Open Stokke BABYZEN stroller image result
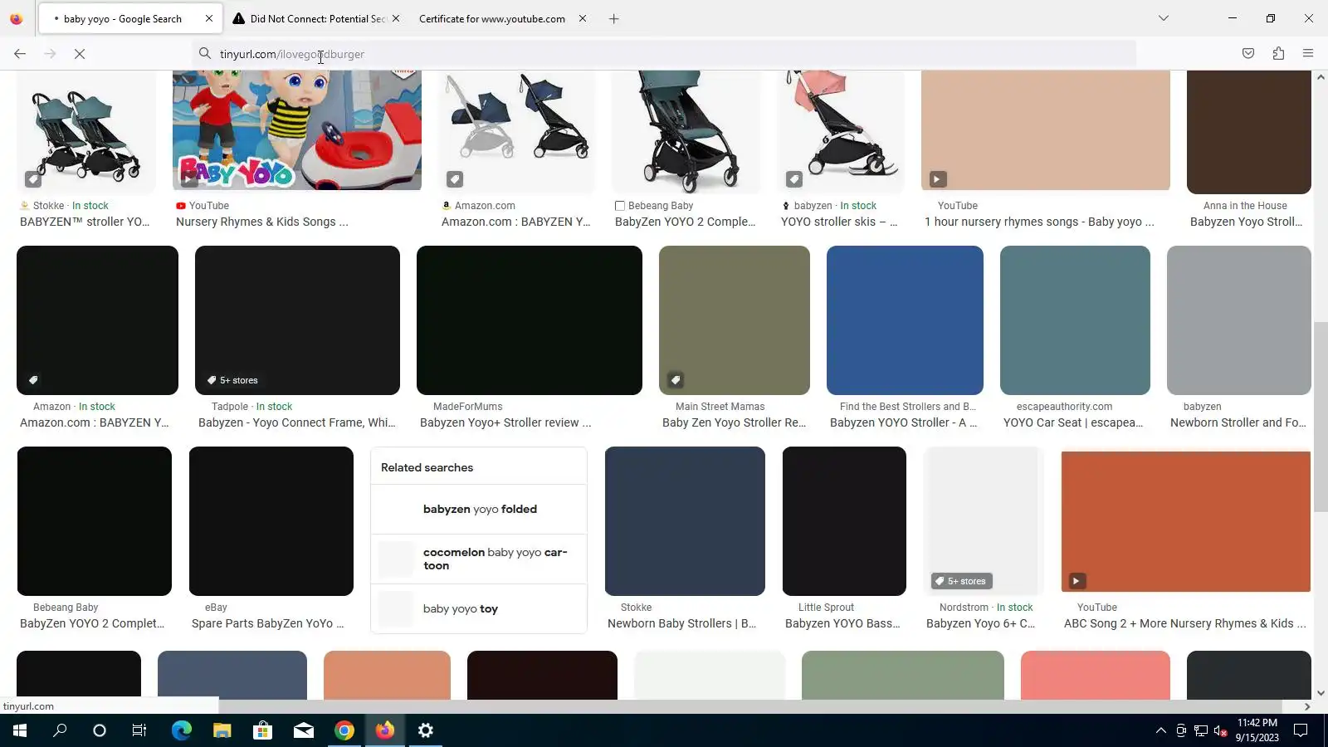Viewport: 1328px width, 747px height. point(86,131)
